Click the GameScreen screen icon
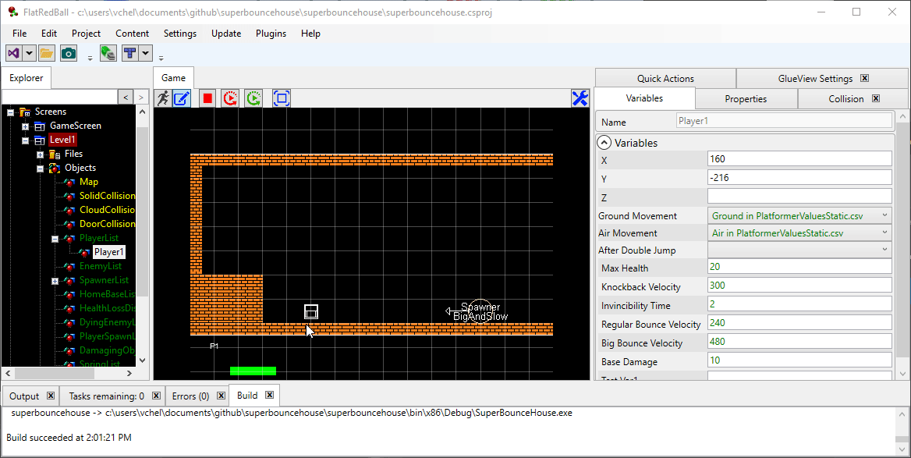This screenshot has height=458, width=911. 40,126
